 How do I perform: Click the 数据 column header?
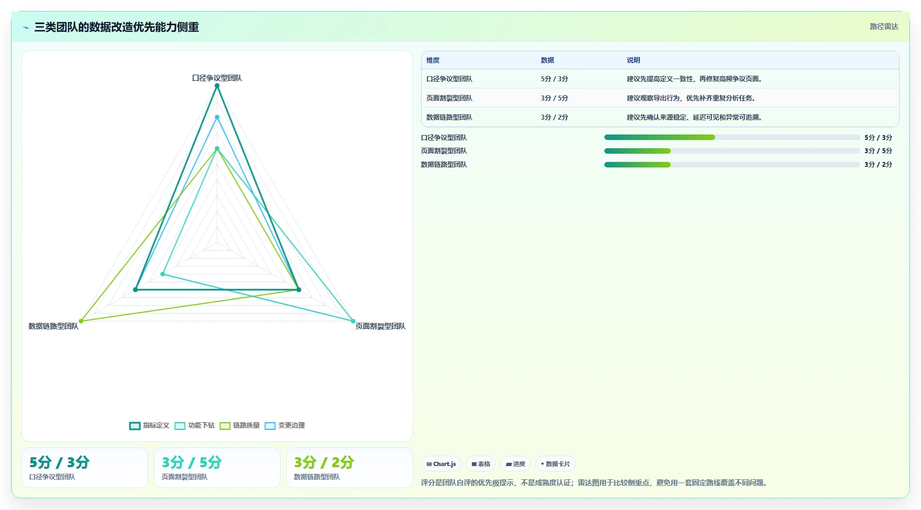547,60
